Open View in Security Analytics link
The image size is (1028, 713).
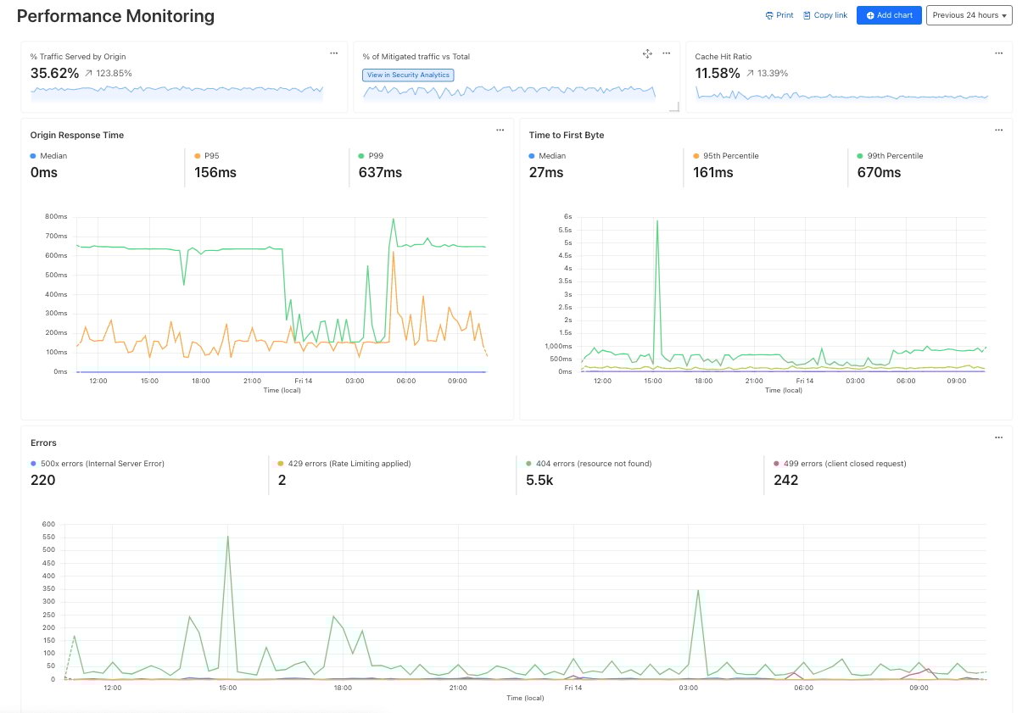(x=408, y=75)
